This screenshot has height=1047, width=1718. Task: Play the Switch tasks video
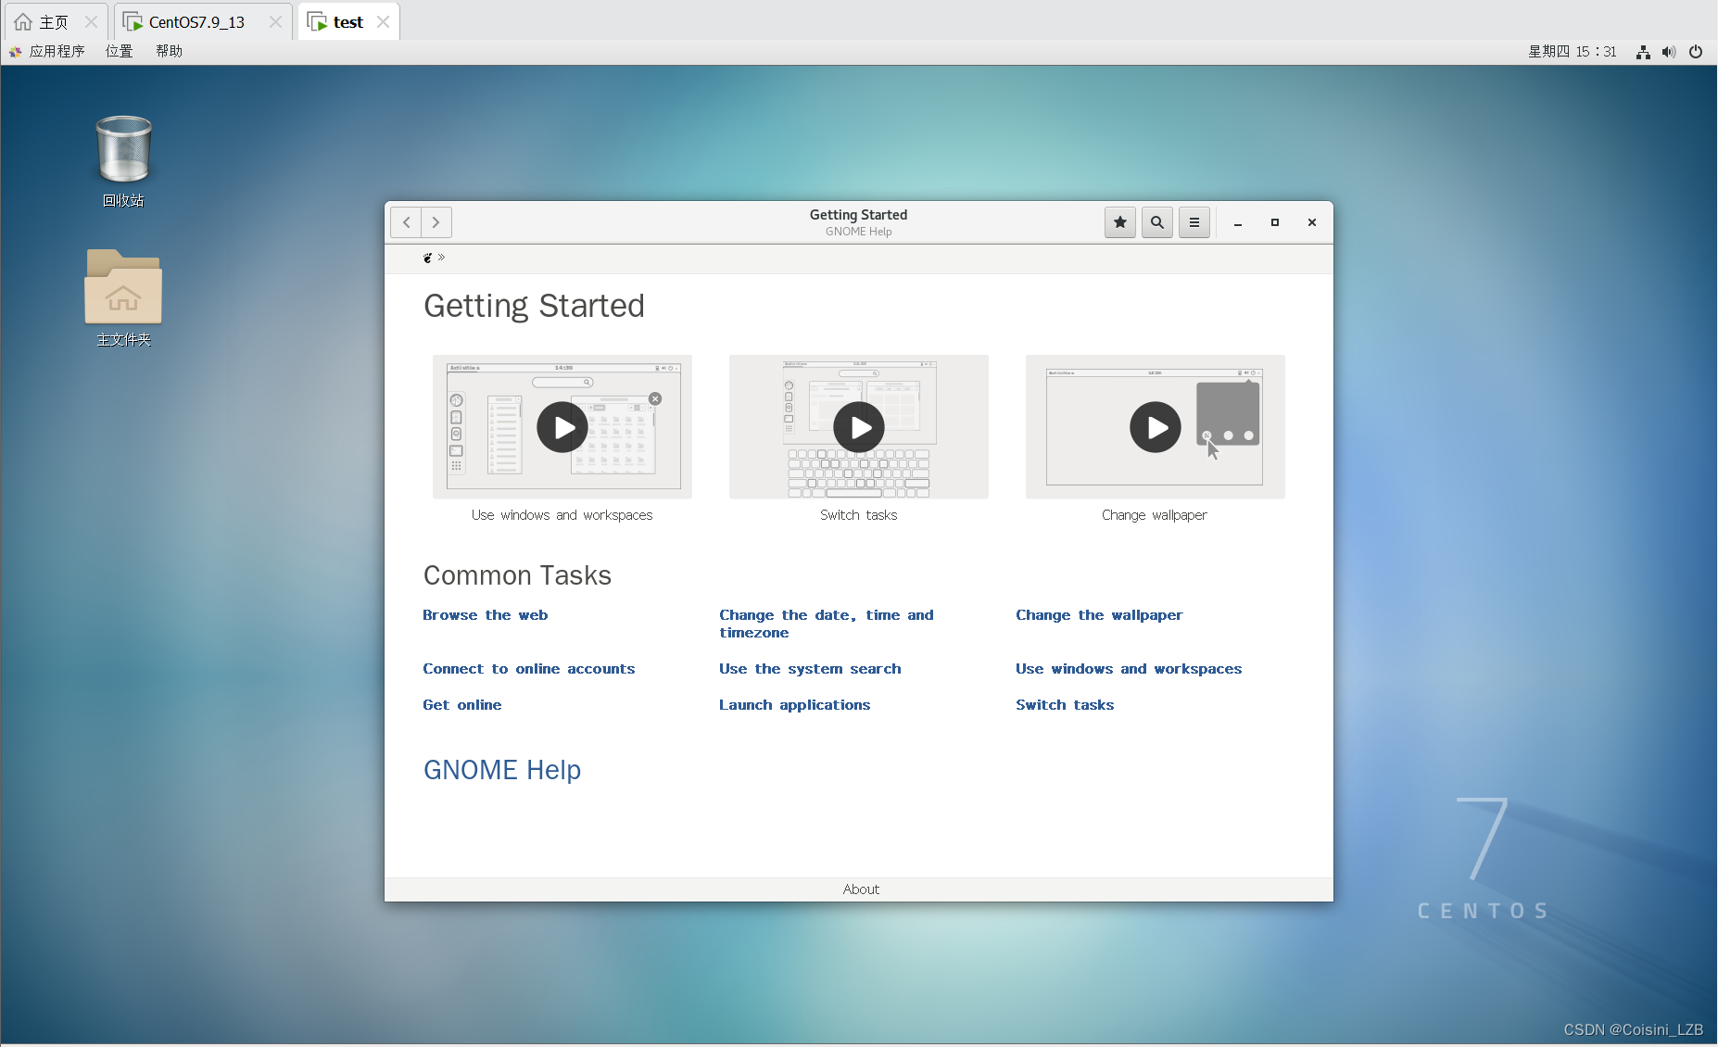[859, 427]
